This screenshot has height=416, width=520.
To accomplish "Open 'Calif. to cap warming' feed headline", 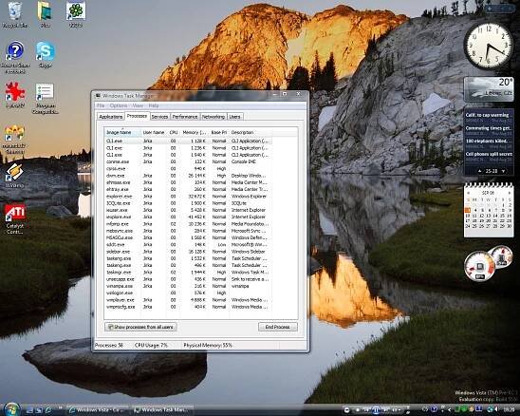I will (487, 115).
